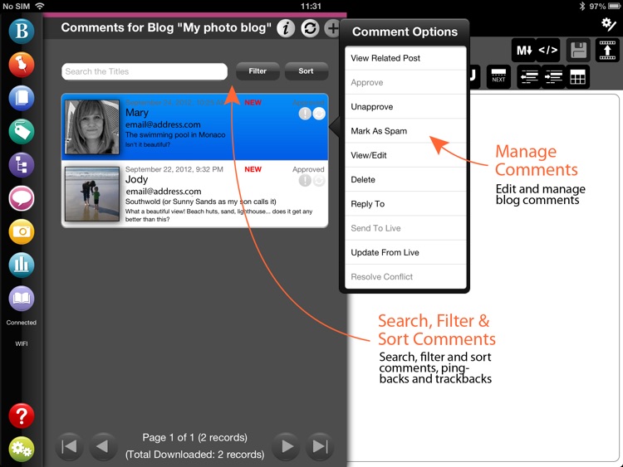Choose Delete in Comment Options

405,179
